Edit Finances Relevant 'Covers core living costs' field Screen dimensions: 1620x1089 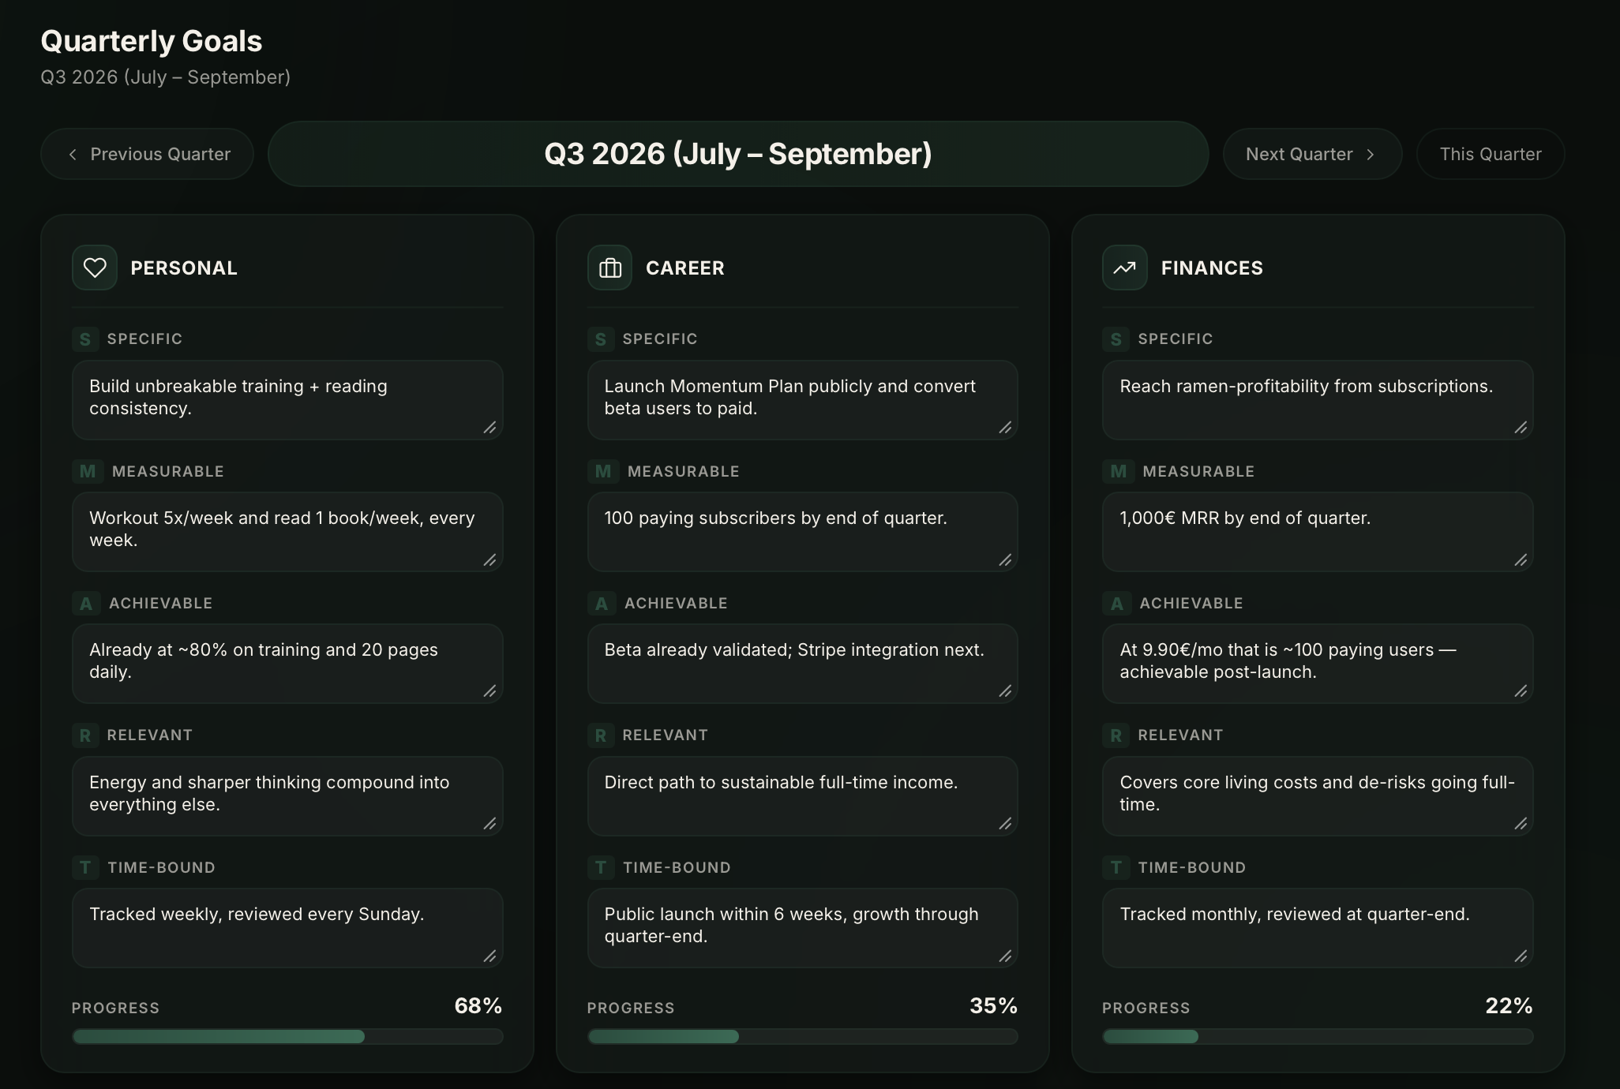pos(1318,796)
